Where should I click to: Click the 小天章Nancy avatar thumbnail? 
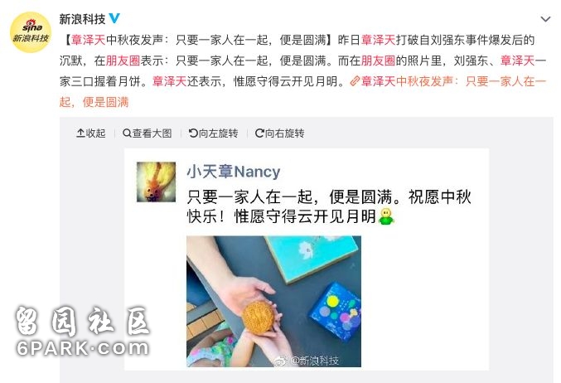[x=156, y=182]
